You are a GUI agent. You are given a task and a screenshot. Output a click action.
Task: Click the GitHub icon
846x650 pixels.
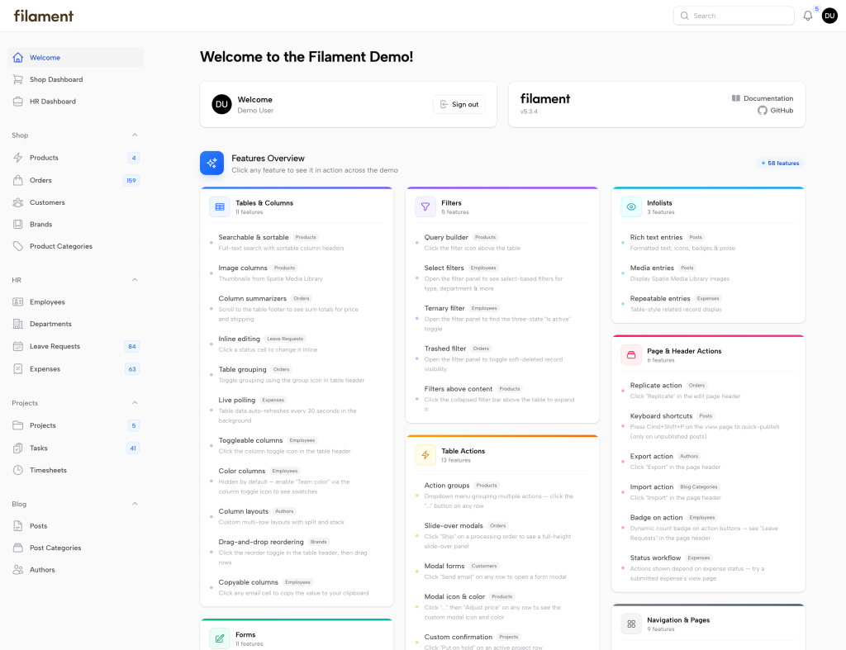pos(762,110)
